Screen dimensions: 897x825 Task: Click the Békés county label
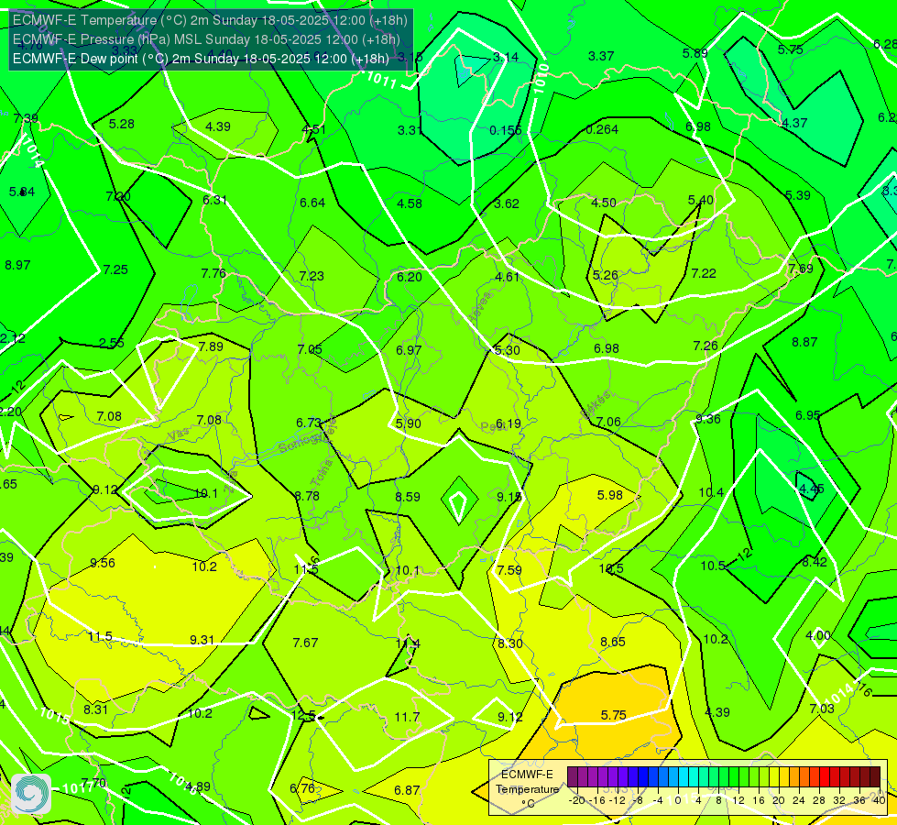pos(596,404)
